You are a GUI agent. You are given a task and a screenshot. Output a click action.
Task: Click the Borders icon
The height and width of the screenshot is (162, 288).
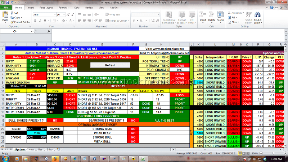click(x=54, y=21)
